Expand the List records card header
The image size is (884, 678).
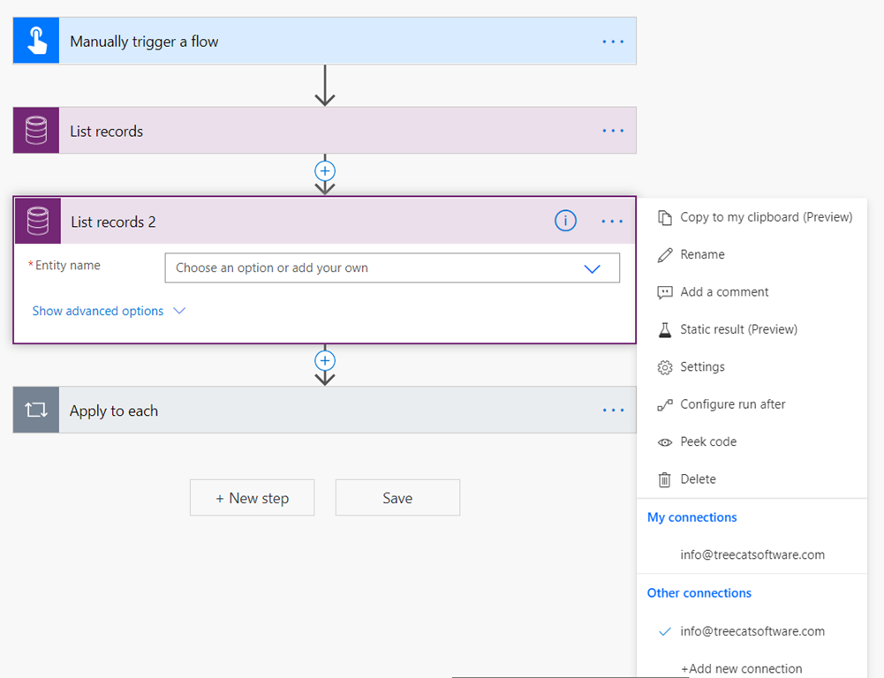tap(325, 130)
